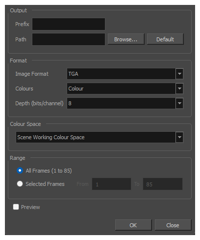The width and height of the screenshot is (200, 240).
Task: Open the Scene Working Colour Space dropdown
Action: point(100,137)
